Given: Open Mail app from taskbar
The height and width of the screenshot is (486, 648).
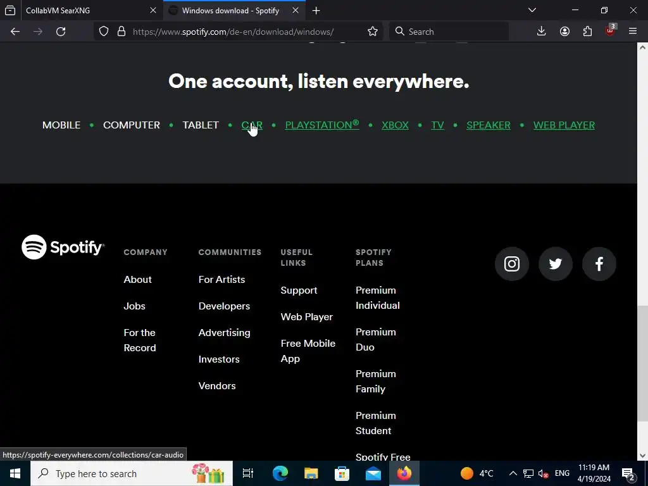Looking at the screenshot, I should 373,473.
